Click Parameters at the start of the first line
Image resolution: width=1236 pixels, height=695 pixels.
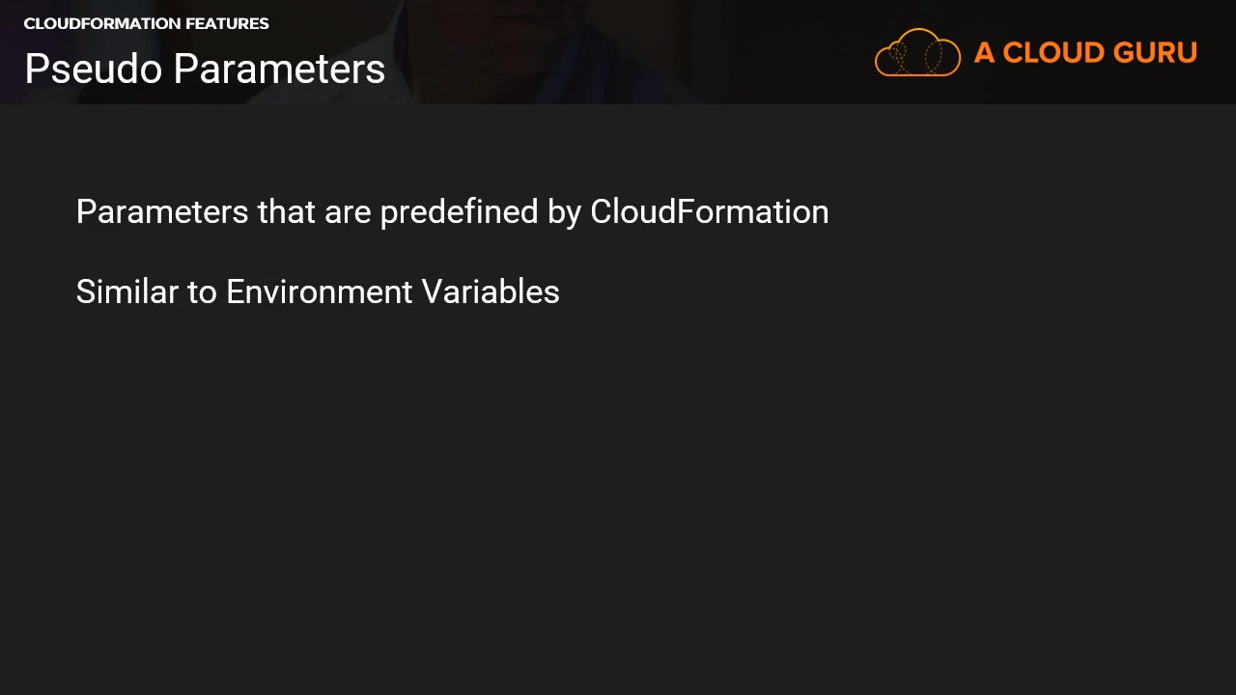point(162,211)
